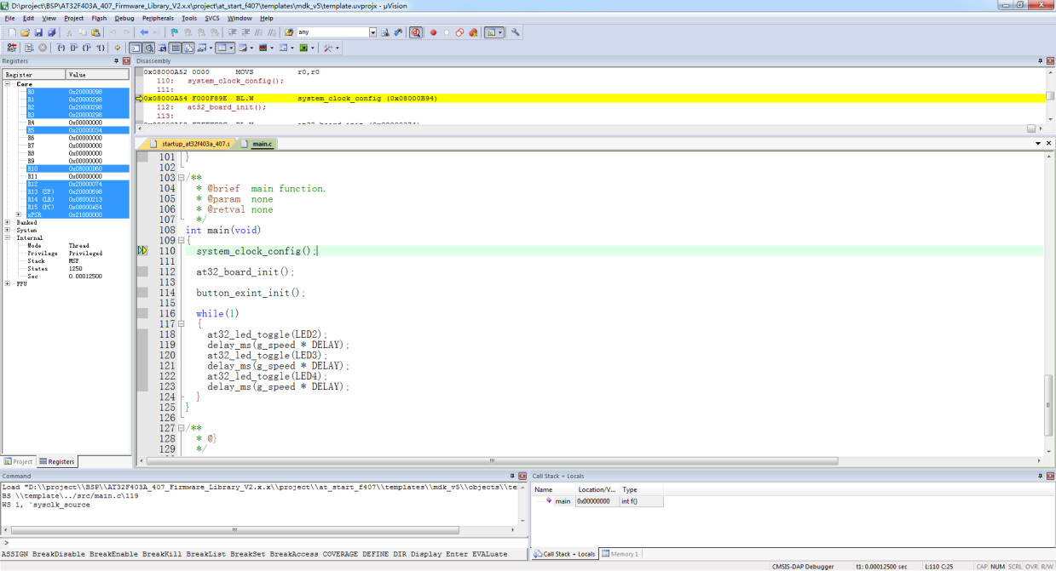The height and width of the screenshot is (571, 1056).
Task: Toggle the Registers Window button
Action: [176, 48]
